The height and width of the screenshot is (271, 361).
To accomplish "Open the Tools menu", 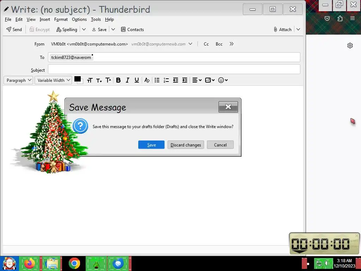I will [x=96, y=19].
